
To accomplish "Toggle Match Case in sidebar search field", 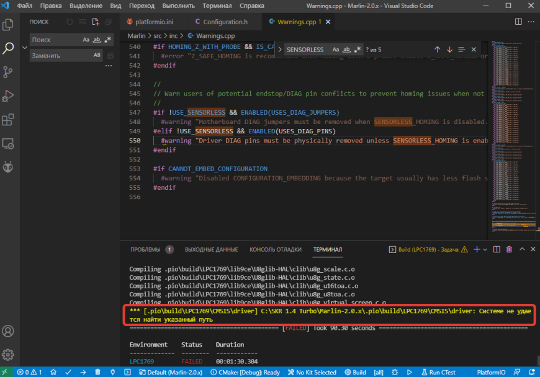I will pyautogui.click(x=86, y=40).
